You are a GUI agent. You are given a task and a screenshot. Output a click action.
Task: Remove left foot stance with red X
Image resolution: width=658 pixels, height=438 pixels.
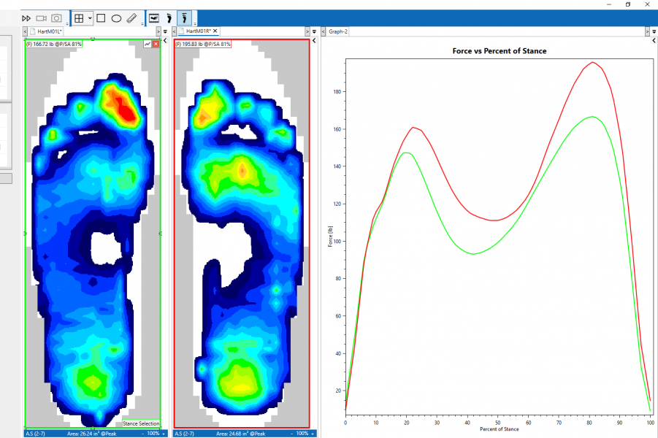(156, 45)
